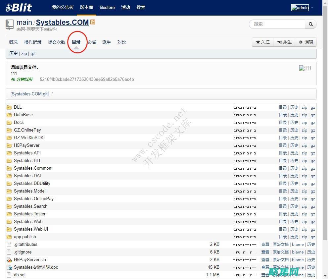328x279 pixels.
Task: Click the search magnifier button
Action: click(310, 24)
